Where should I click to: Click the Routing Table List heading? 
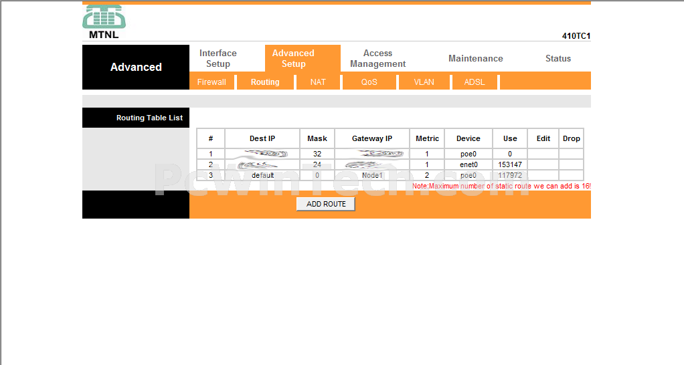149,118
